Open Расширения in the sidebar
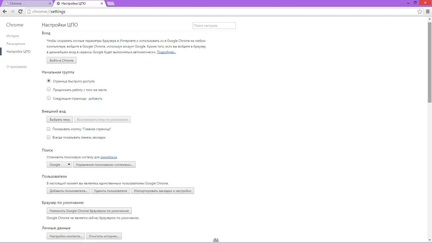The height and width of the screenshot is (243, 432). (16, 44)
